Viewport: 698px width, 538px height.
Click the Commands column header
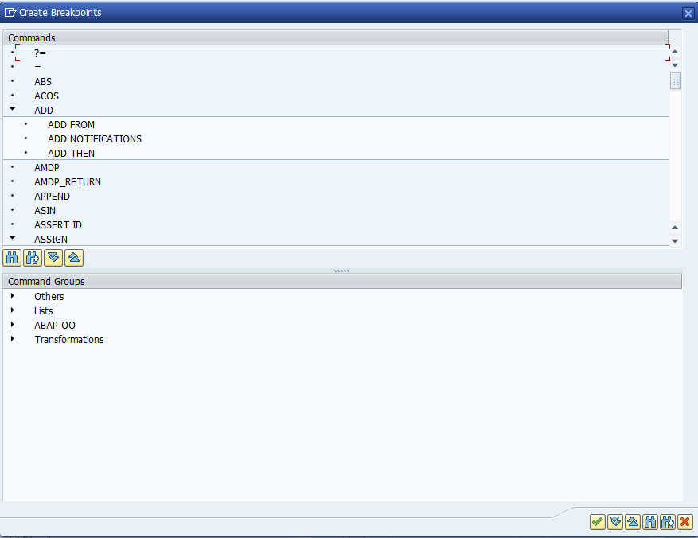tap(336, 38)
